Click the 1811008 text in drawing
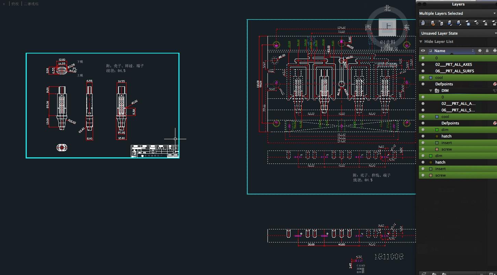Viewport: 497px width, 275px height. 389,256
